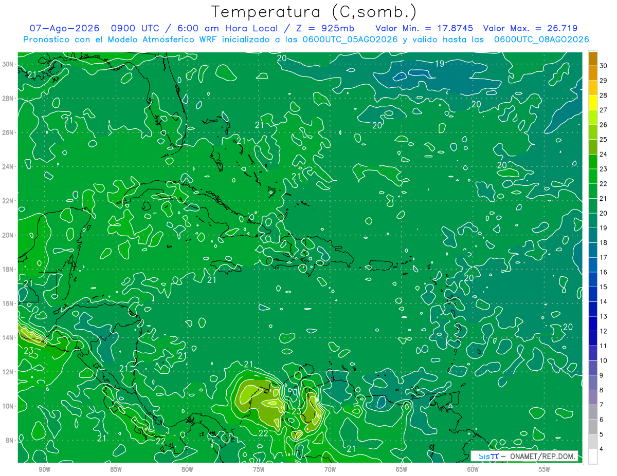This screenshot has width=617, height=476.
Task: Click the 14N latitude axis label
Action: [8, 337]
